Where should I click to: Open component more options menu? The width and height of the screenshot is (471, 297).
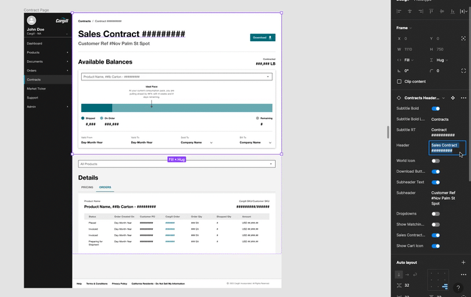[464, 98]
